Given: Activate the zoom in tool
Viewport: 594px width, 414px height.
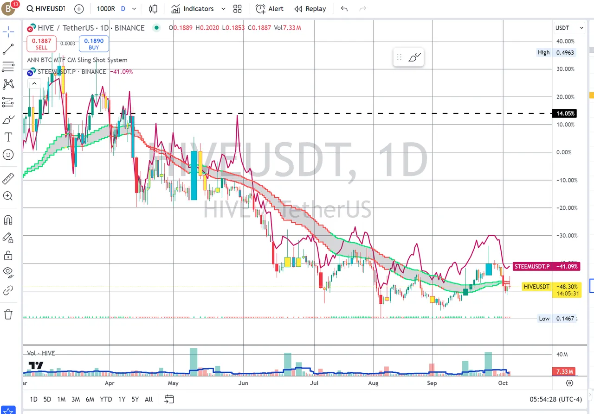Looking at the screenshot, I should point(8,196).
